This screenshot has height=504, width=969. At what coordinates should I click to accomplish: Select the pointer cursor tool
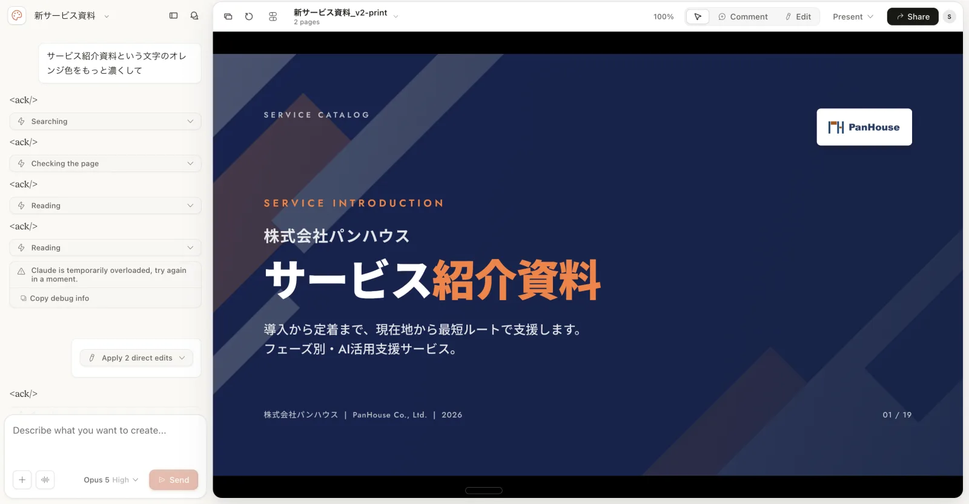[x=698, y=17]
